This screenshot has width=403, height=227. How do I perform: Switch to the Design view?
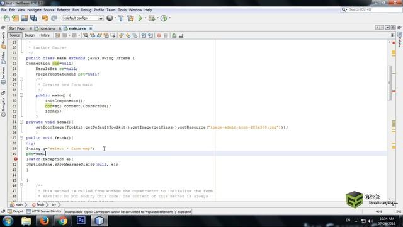click(30, 35)
